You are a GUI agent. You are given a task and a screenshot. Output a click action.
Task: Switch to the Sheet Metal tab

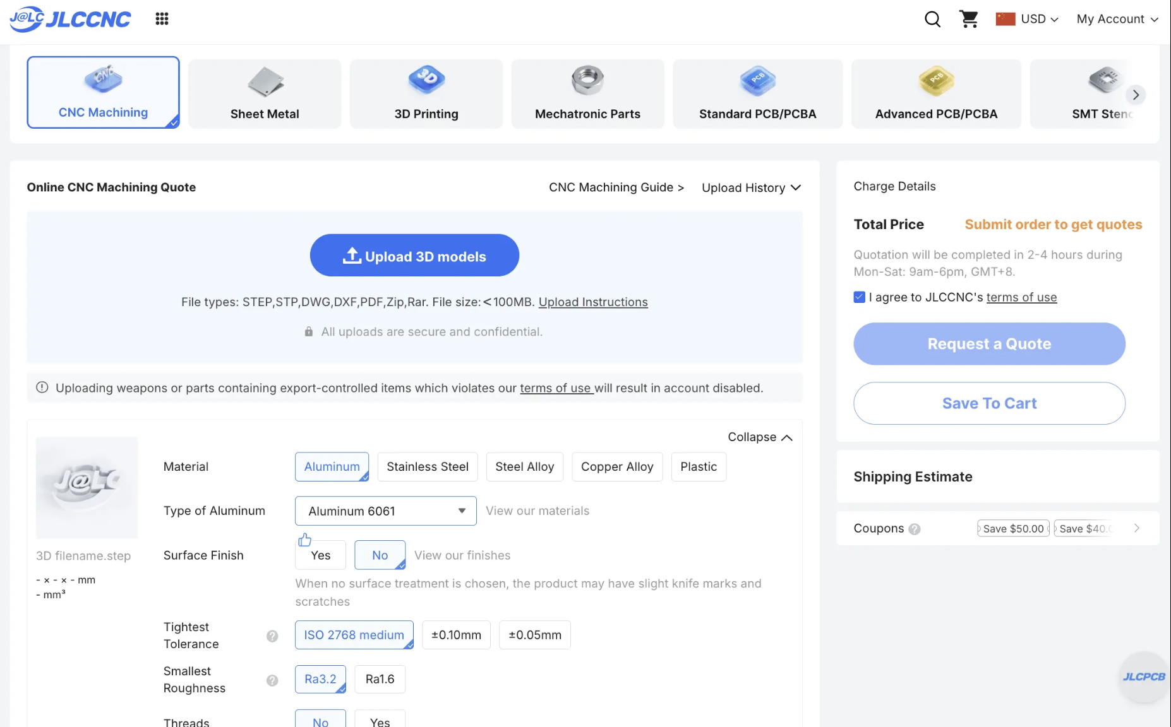click(x=265, y=93)
